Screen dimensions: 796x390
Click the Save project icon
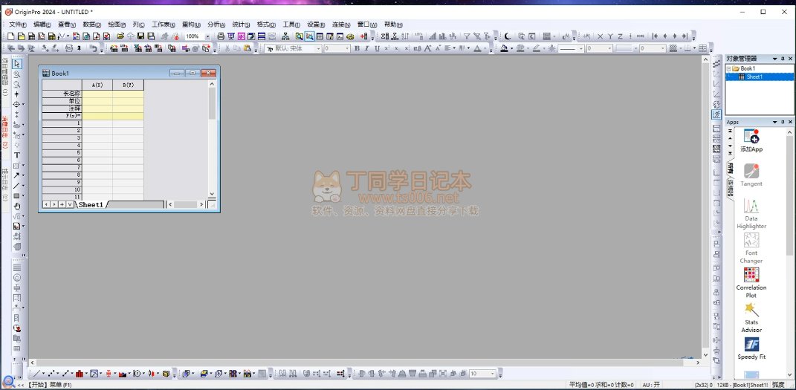pos(140,36)
